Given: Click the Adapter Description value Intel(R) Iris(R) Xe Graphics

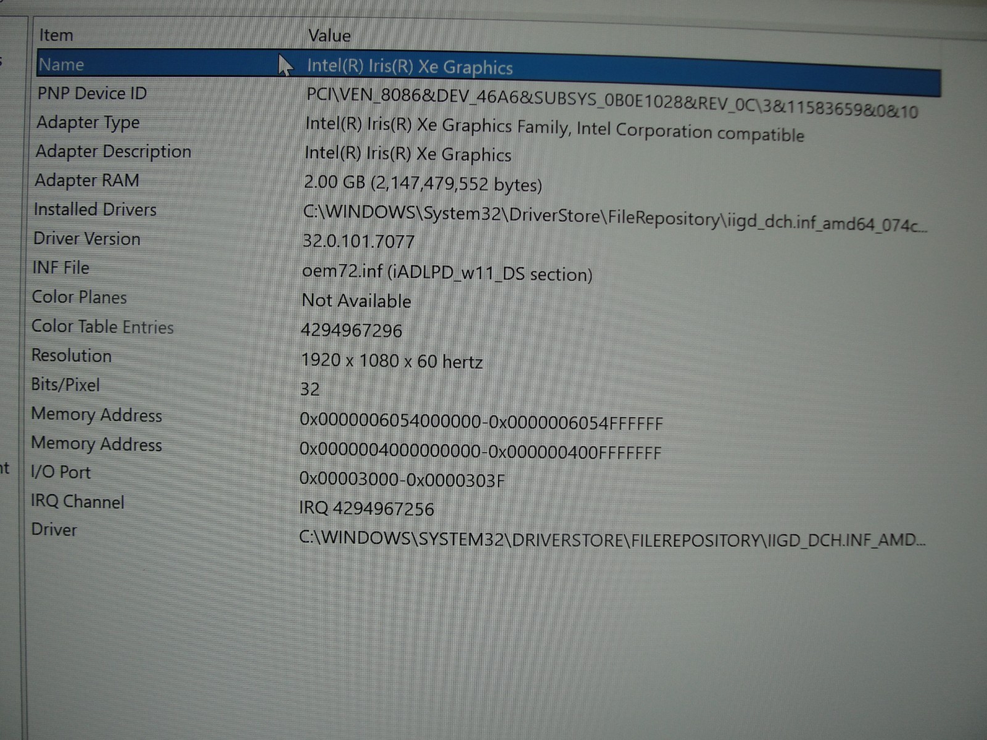Looking at the screenshot, I should pyautogui.click(x=408, y=154).
